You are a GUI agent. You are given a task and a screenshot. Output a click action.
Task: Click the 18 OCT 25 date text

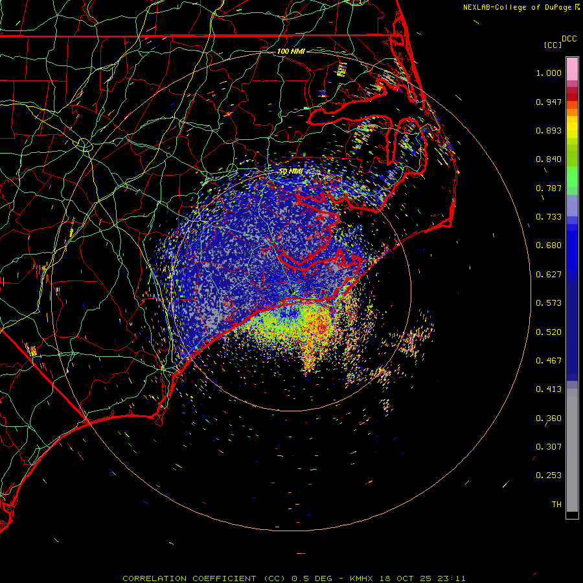(x=406, y=578)
